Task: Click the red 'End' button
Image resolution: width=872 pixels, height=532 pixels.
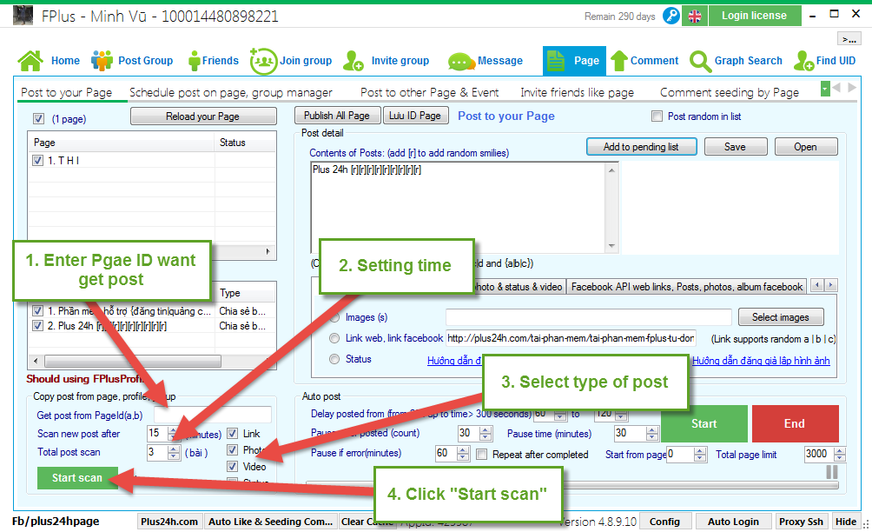Action: coord(795,423)
